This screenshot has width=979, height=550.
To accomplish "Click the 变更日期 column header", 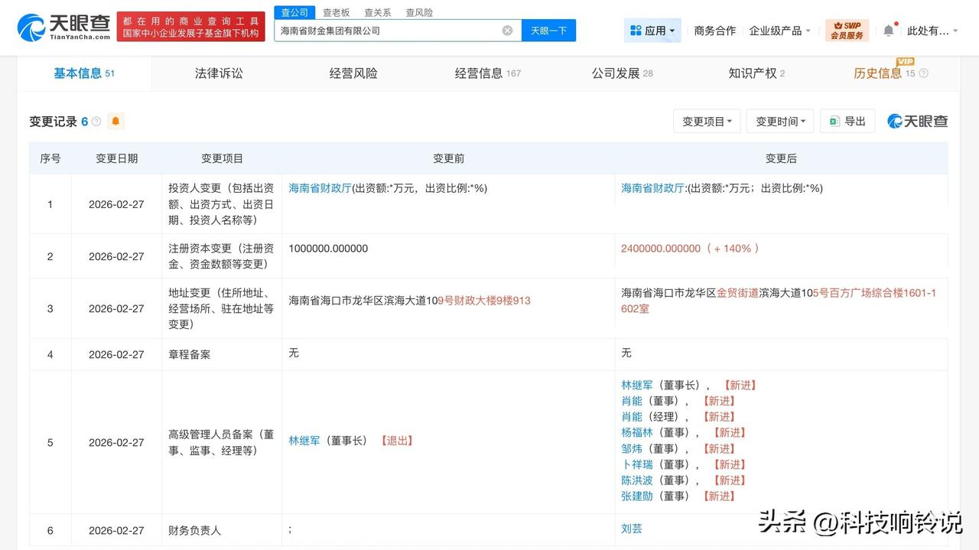I will pos(117,158).
